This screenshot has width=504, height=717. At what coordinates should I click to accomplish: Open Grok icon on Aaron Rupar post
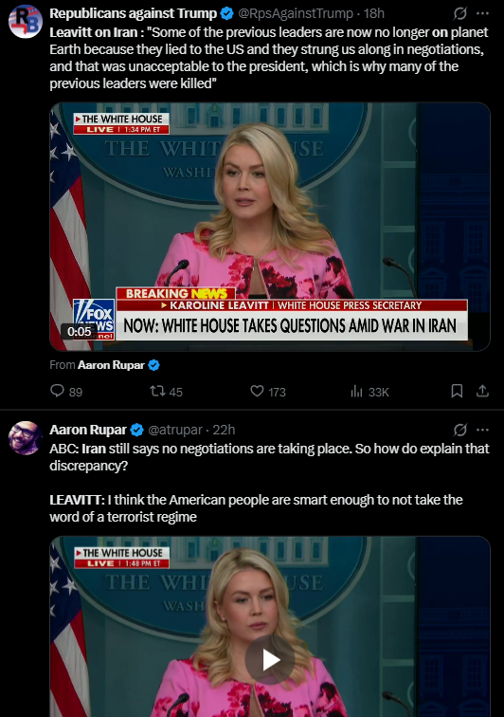tap(460, 430)
